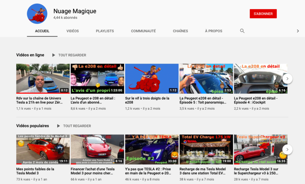Click TOUT REGARDER for Vidéos en ligne
305x184 pixels.
click(72, 55)
